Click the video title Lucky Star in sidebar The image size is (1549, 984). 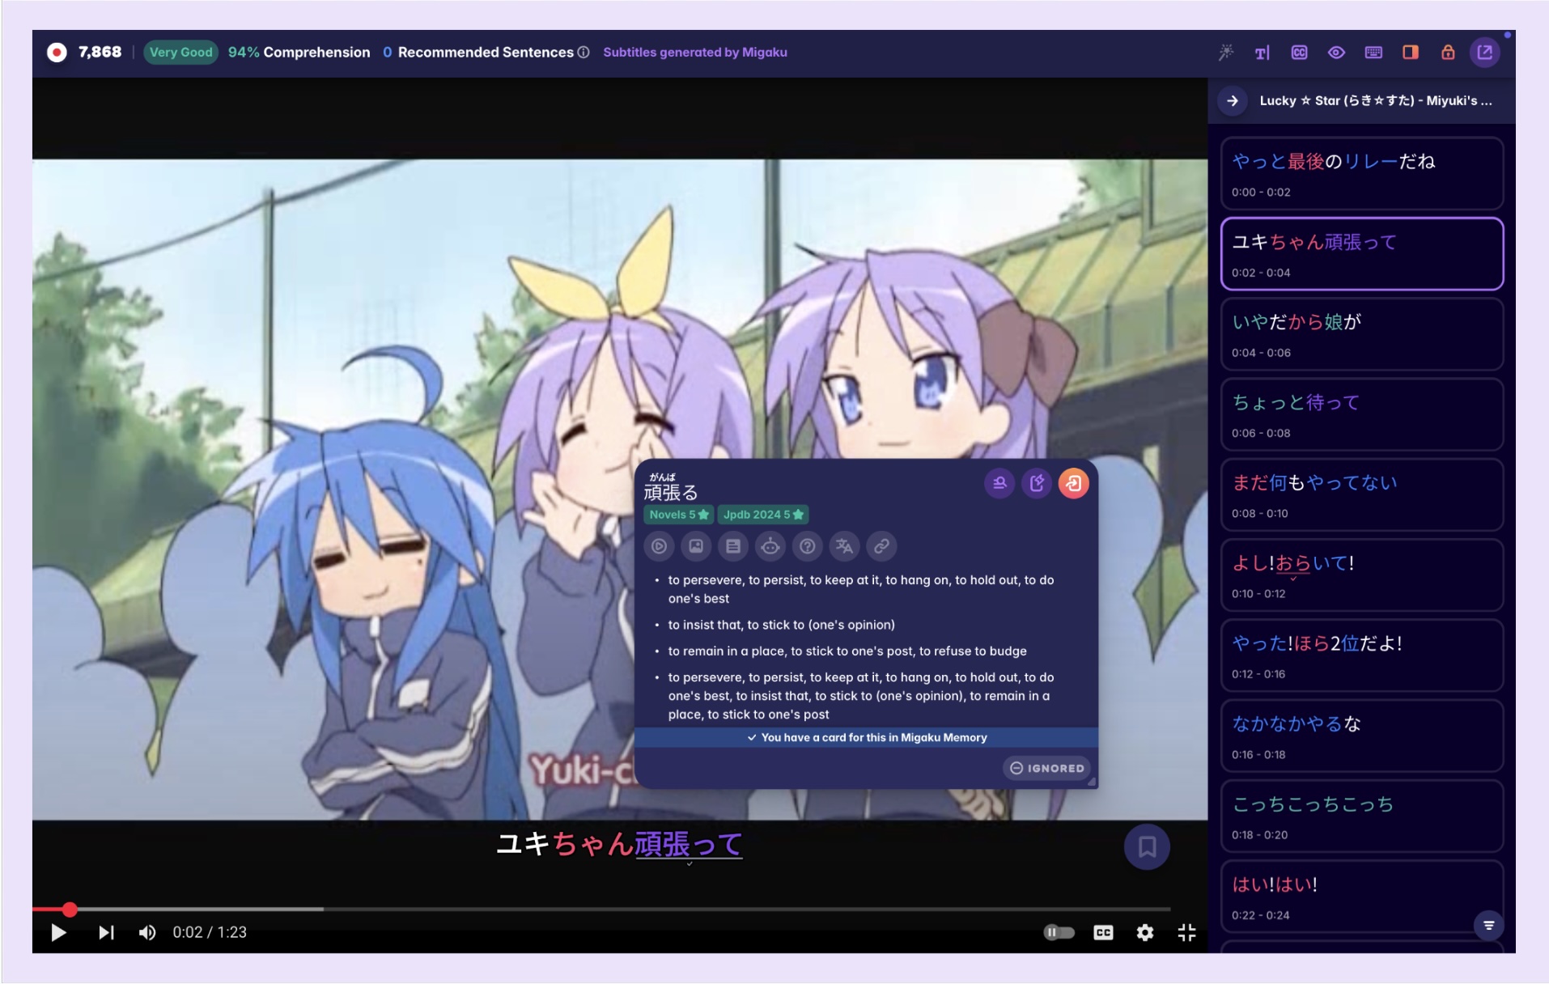pyautogui.click(x=1376, y=101)
